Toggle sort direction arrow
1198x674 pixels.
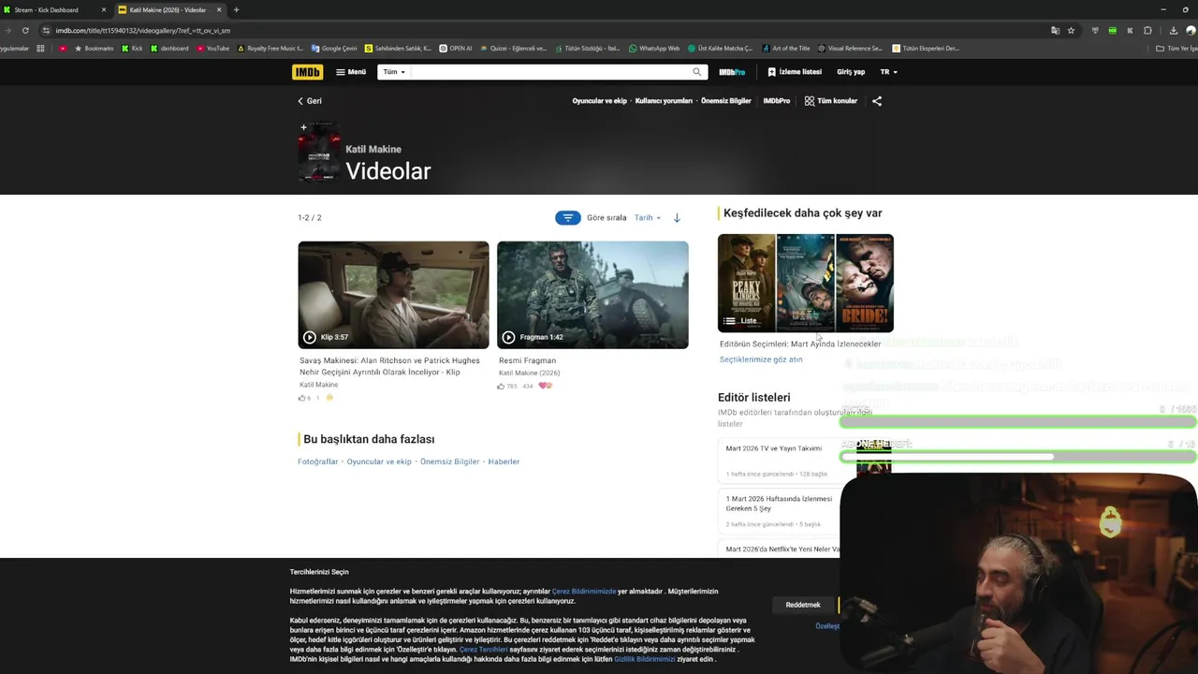pyautogui.click(x=677, y=218)
